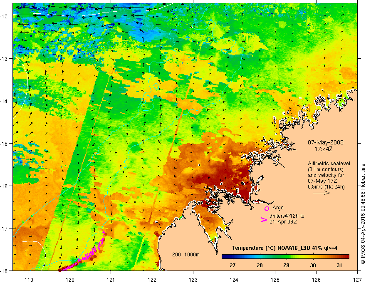The width and height of the screenshot is (366, 283).
Task: Click the date label 07-May-2005
Action: (325, 142)
